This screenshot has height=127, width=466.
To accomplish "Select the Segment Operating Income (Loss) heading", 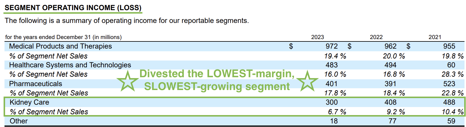I will click(73, 8).
